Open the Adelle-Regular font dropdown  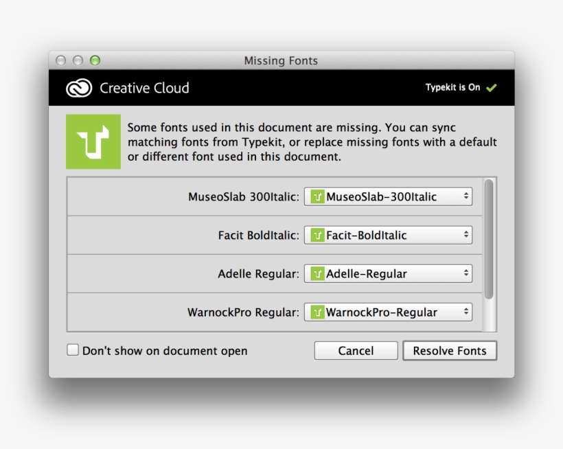388,273
